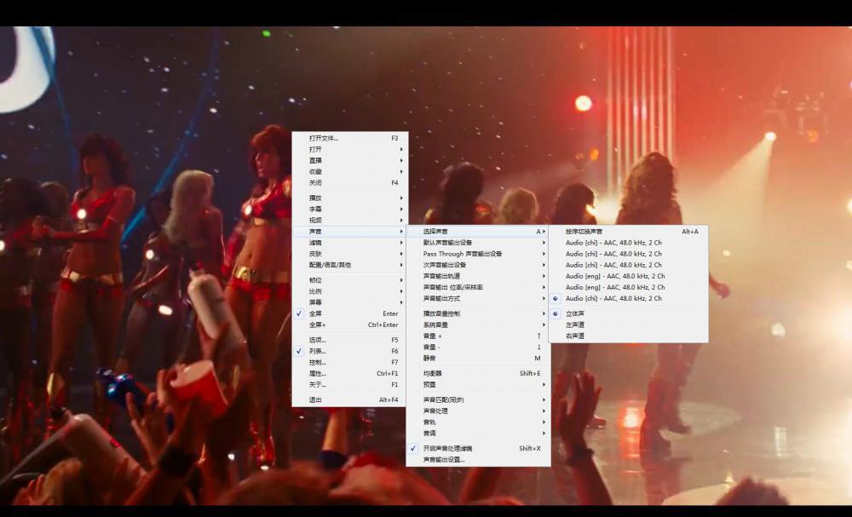Click 音量 + to raise volume
The height and width of the screenshot is (517, 852).
pos(478,336)
